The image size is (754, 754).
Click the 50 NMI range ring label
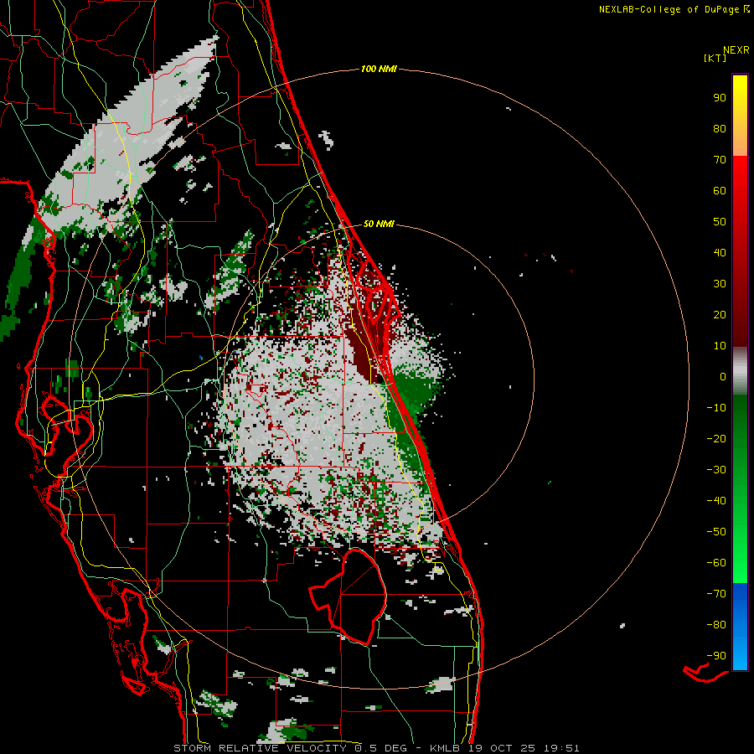tap(379, 224)
